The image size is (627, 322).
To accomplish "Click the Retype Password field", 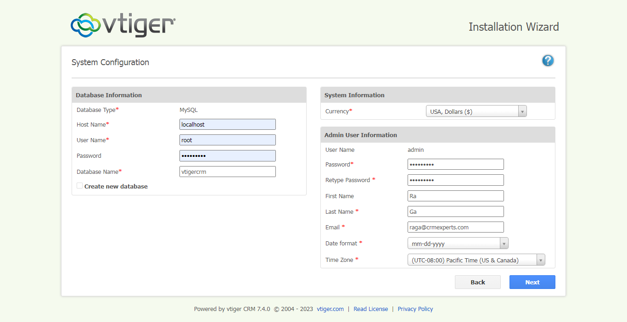I will (x=455, y=180).
